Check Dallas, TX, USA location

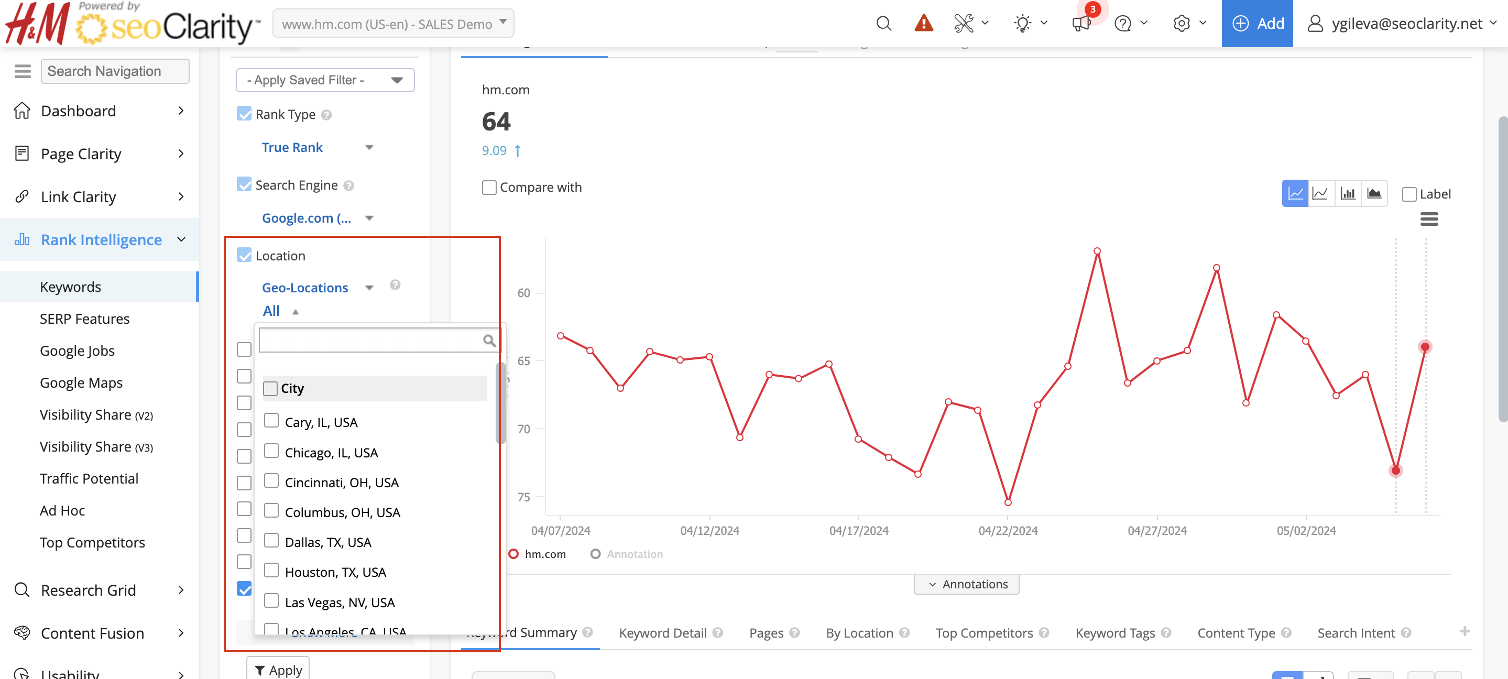(271, 540)
